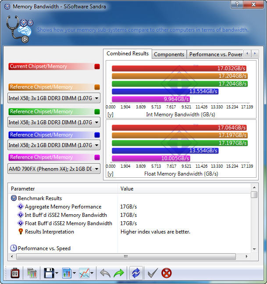Viewport: 267px width, 284px height.
Task: Click the Aggregate Memory Performance diamond icon
Action: click(21, 206)
